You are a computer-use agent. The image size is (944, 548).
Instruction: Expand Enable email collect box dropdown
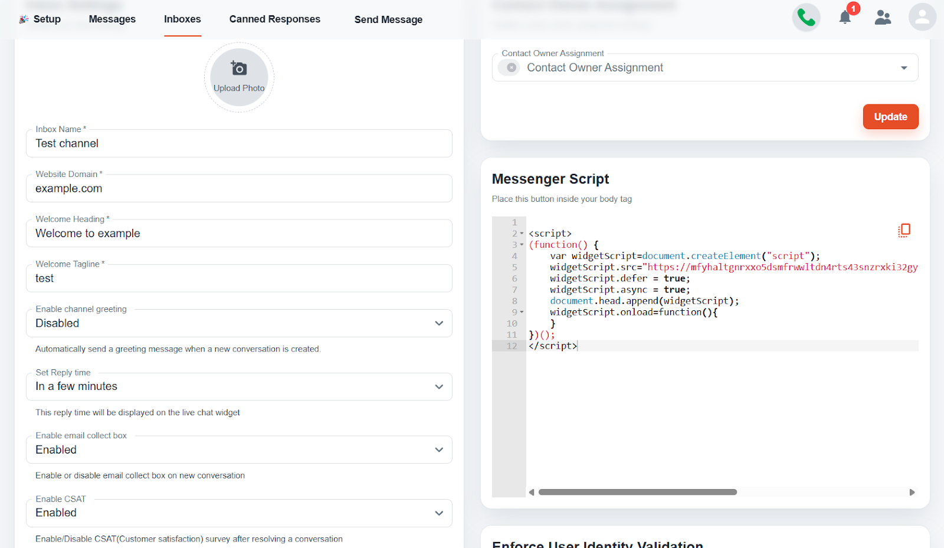439,449
